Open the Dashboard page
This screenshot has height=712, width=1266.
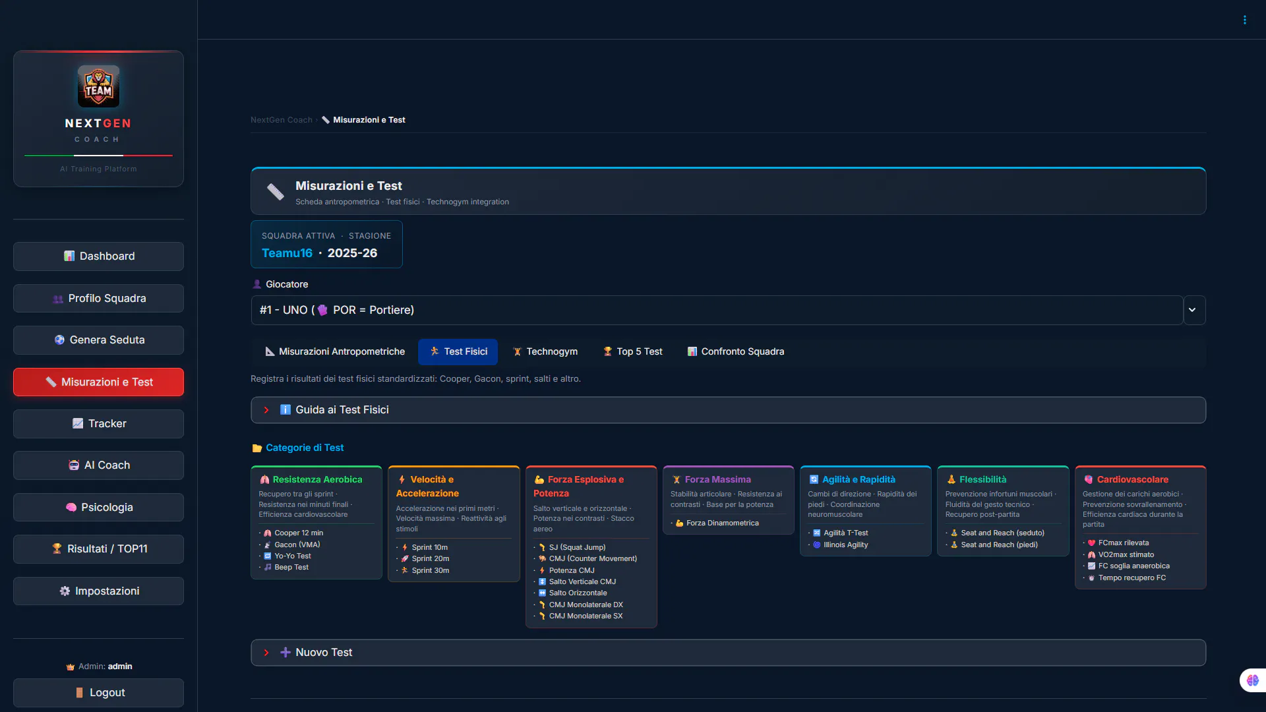click(x=98, y=256)
